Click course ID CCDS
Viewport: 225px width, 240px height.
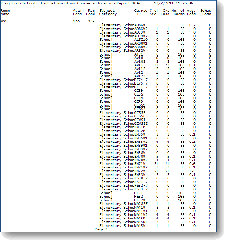tap(139, 94)
